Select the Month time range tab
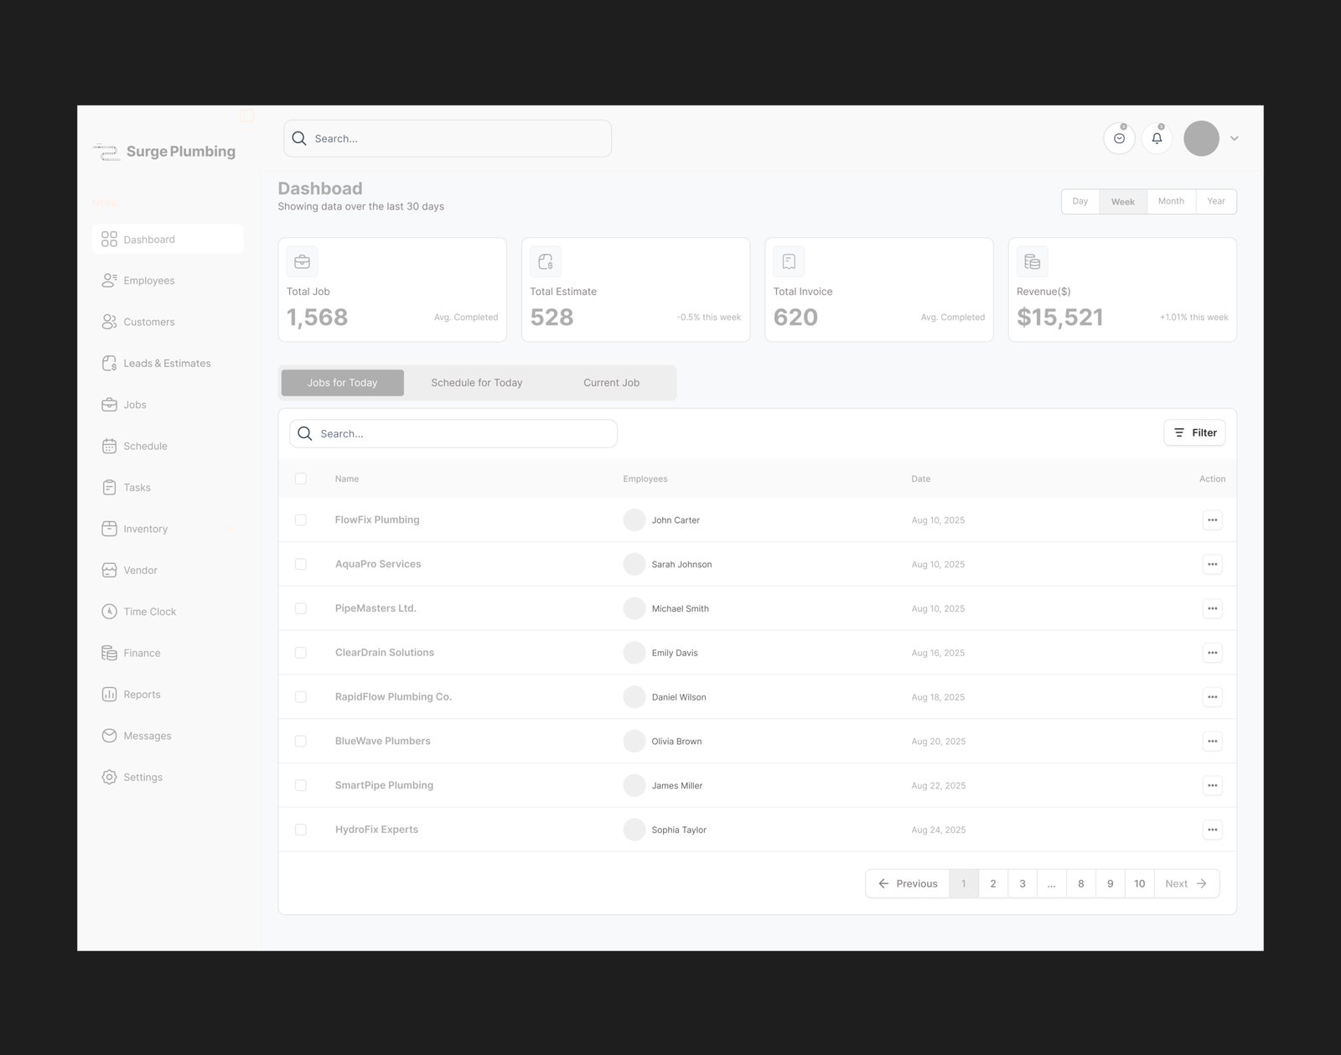 click(x=1171, y=201)
